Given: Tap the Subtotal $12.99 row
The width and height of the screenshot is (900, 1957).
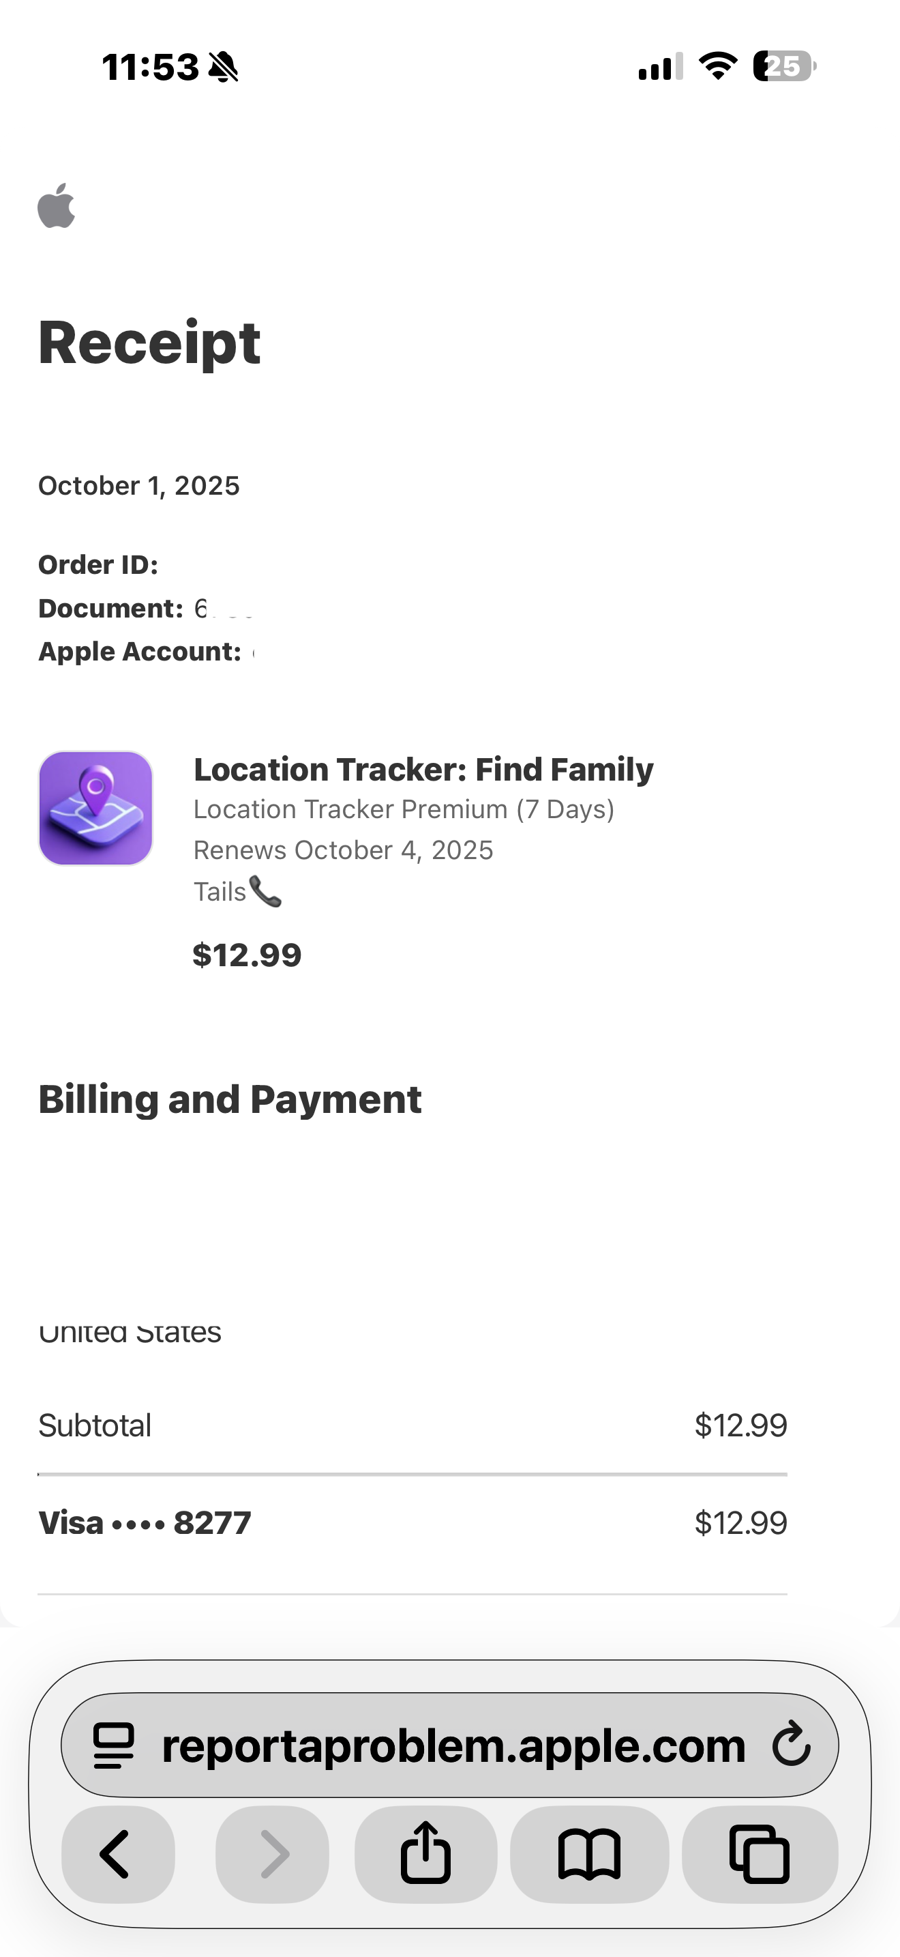Looking at the screenshot, I should click(412, 1425).
